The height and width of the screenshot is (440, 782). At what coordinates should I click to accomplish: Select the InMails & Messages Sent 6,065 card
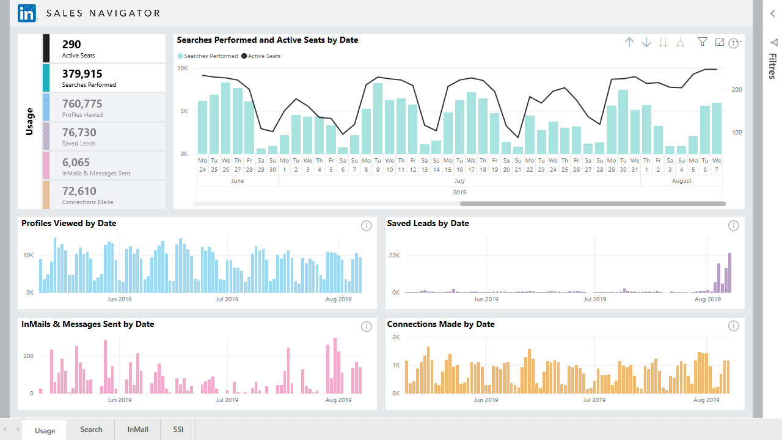(x=104, y=166)
